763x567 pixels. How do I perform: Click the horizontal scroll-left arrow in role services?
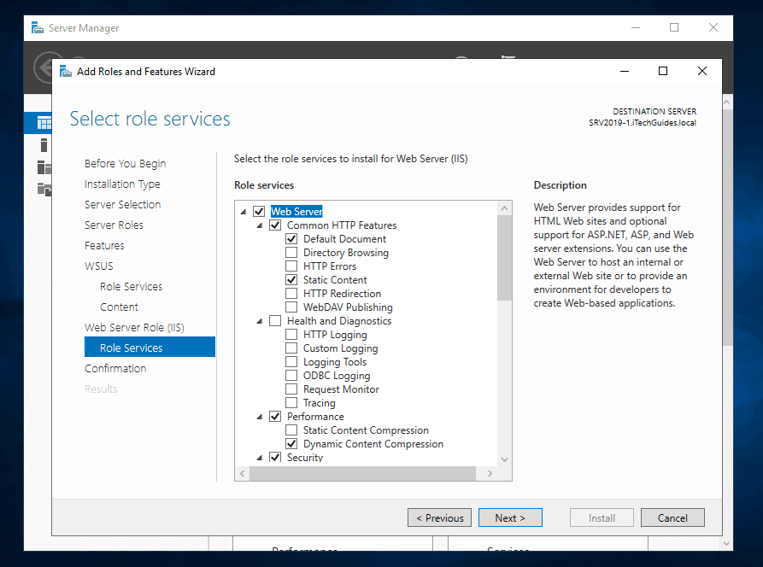243,473
